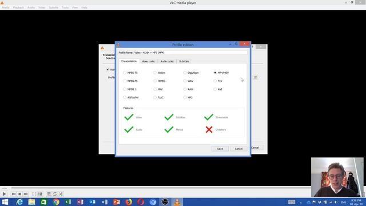Screen dimensions: 366x206
Task: Click the Stop playback button
Action: pyautogui.click(x=19, y=194)
